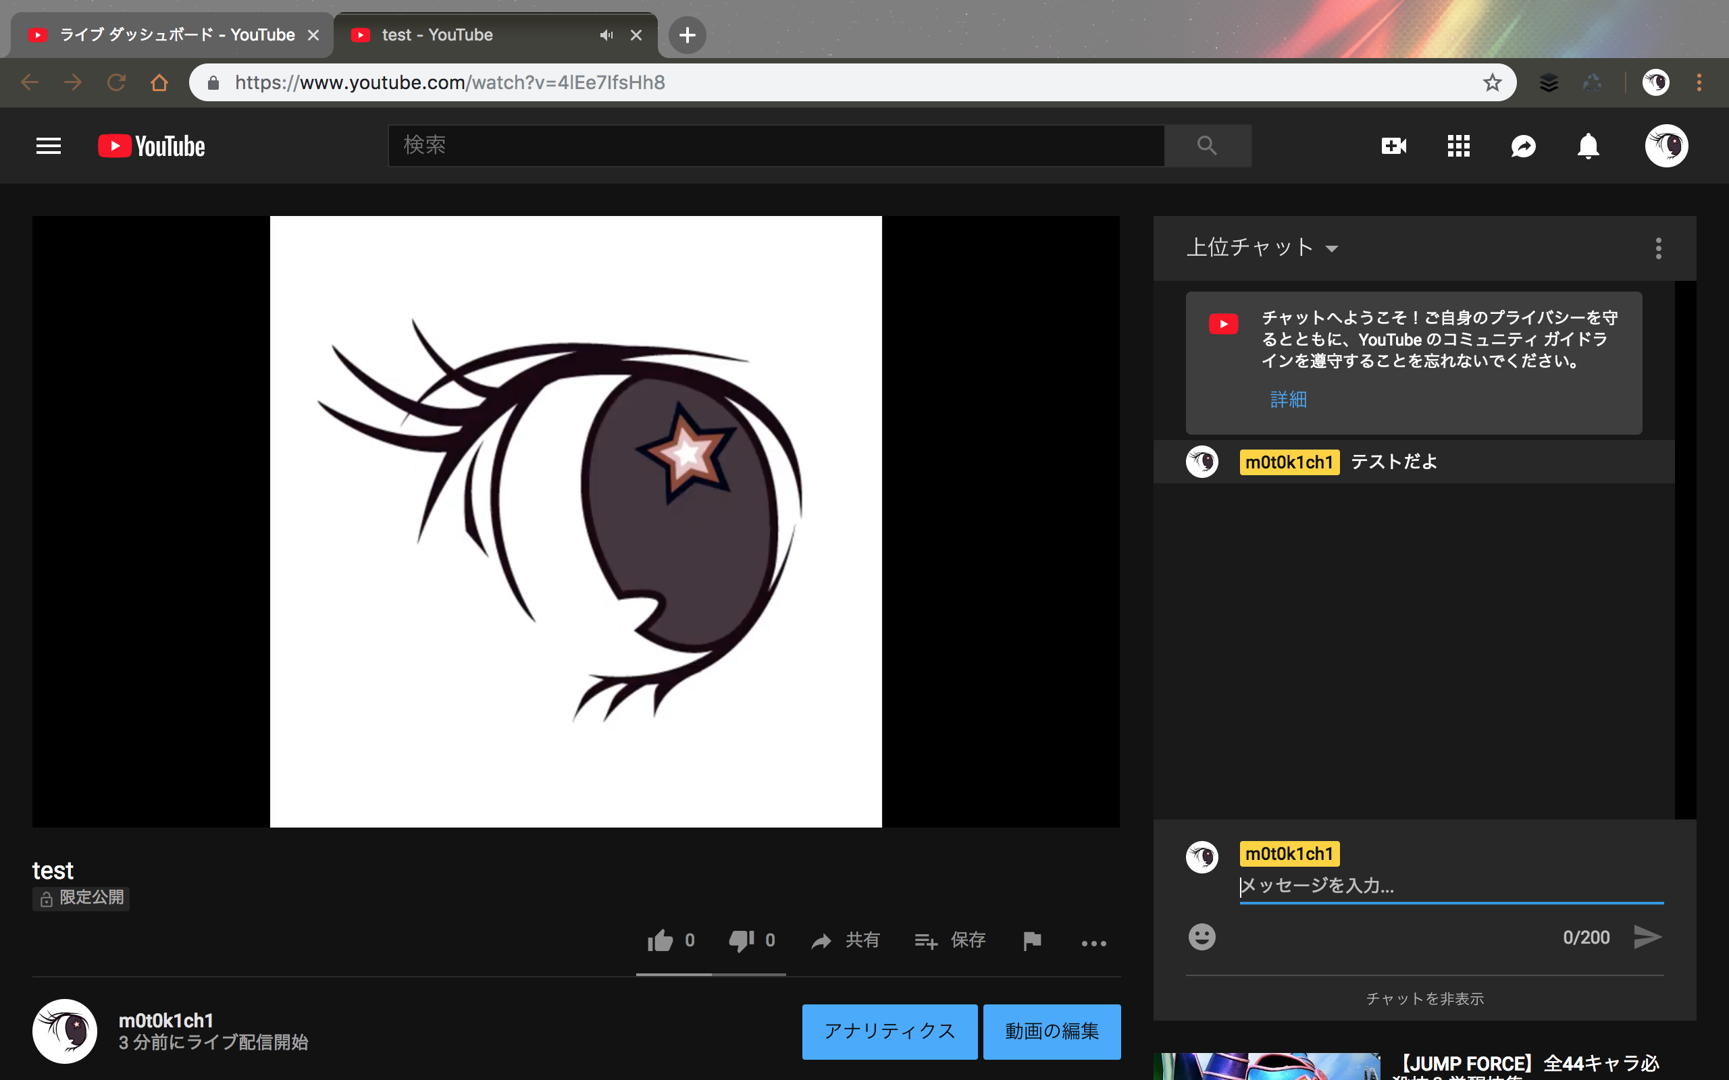Click the アナリティクス button
The image size is (1729, 1080).
(889, 1031)
